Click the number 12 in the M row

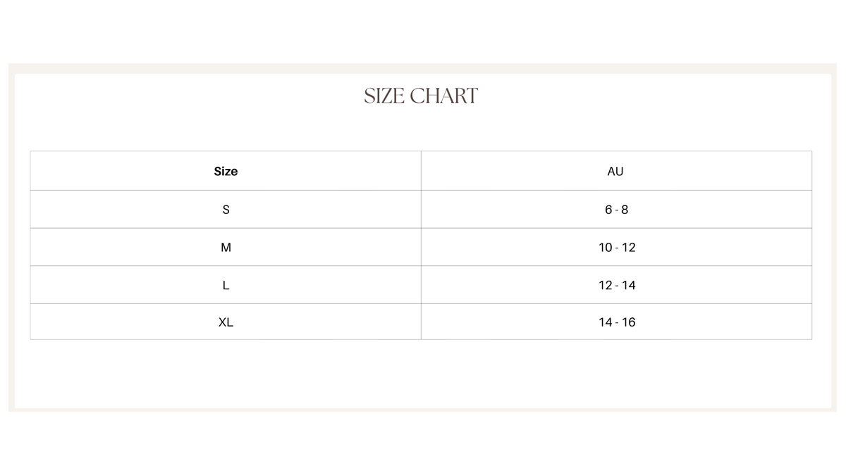tap(629, 248)
